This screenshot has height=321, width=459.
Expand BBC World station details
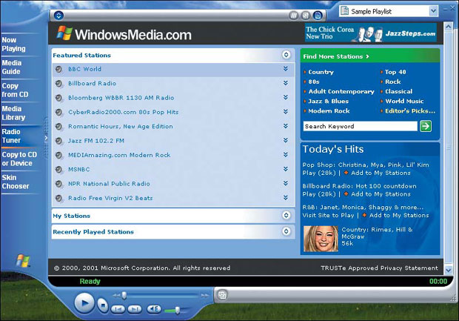click(286, 69)
